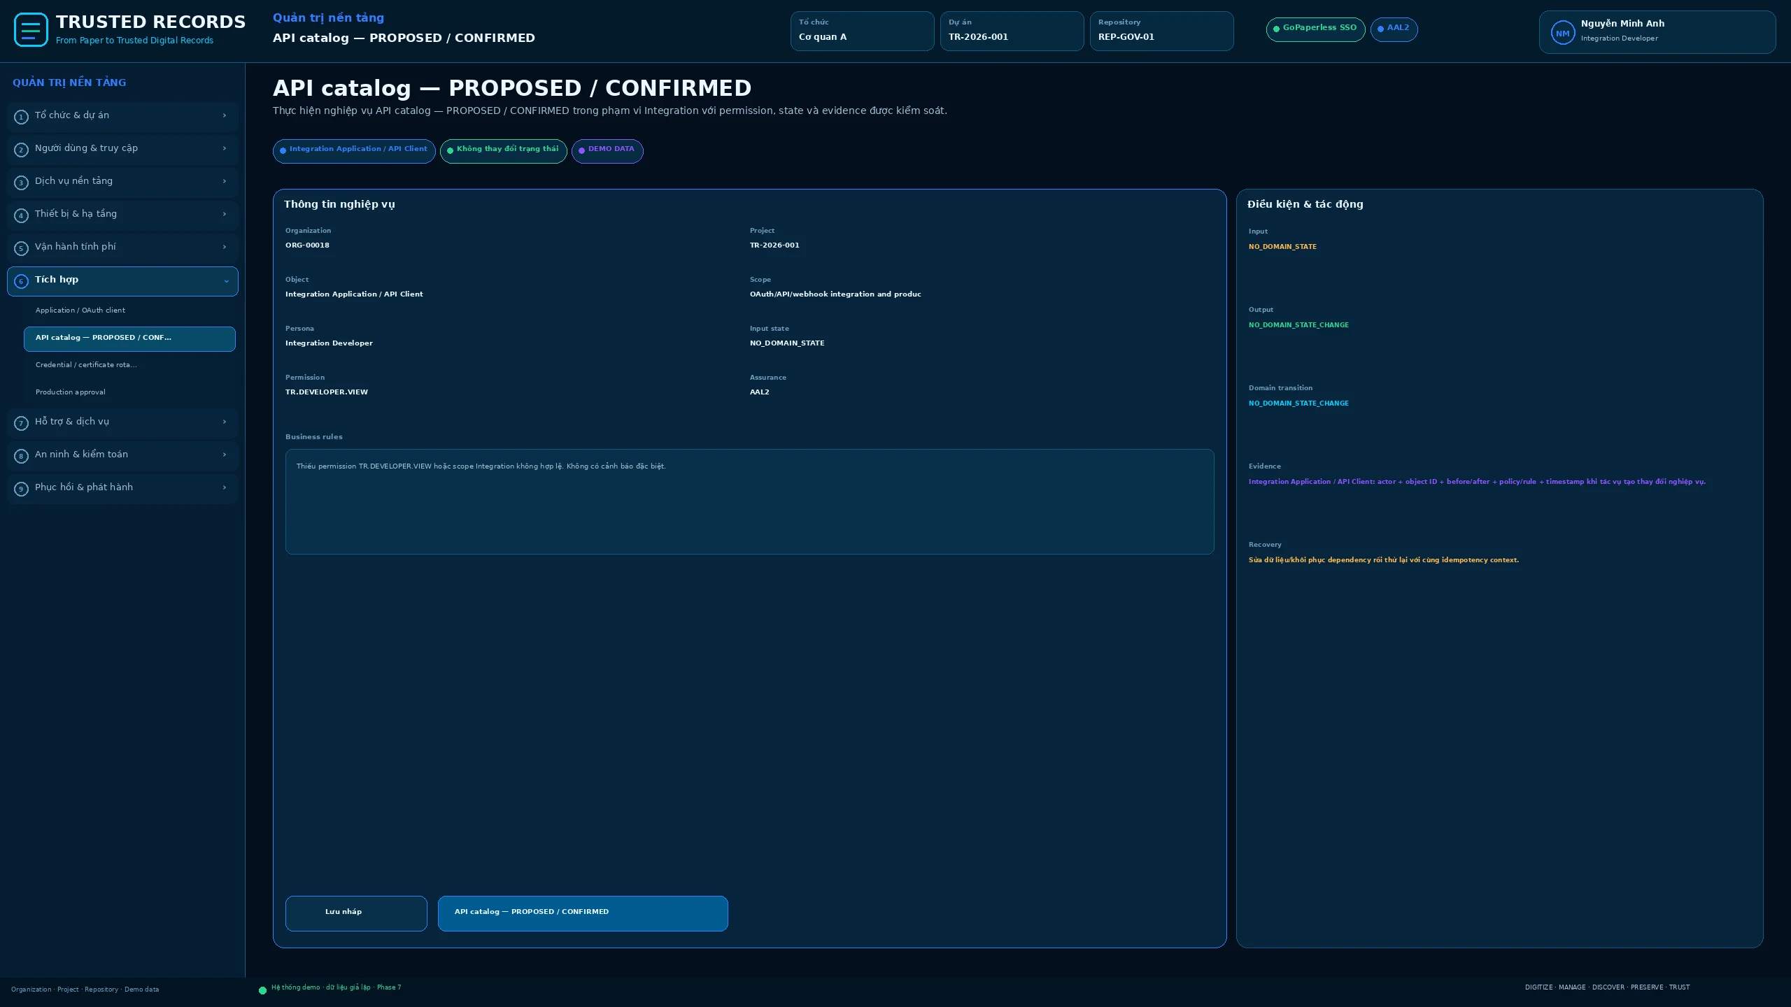Screen dimensions: 1791x1007
Task: Click the step 9 number icon for Phục hồi & phát hành
Action: [x=21, y=489]
